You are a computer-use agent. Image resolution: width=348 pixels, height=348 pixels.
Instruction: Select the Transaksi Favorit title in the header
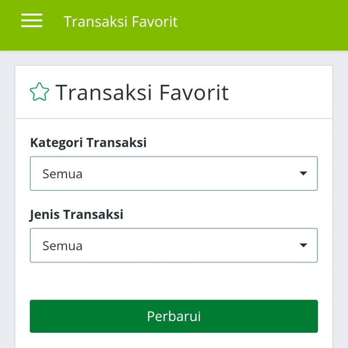pos(121,21)
